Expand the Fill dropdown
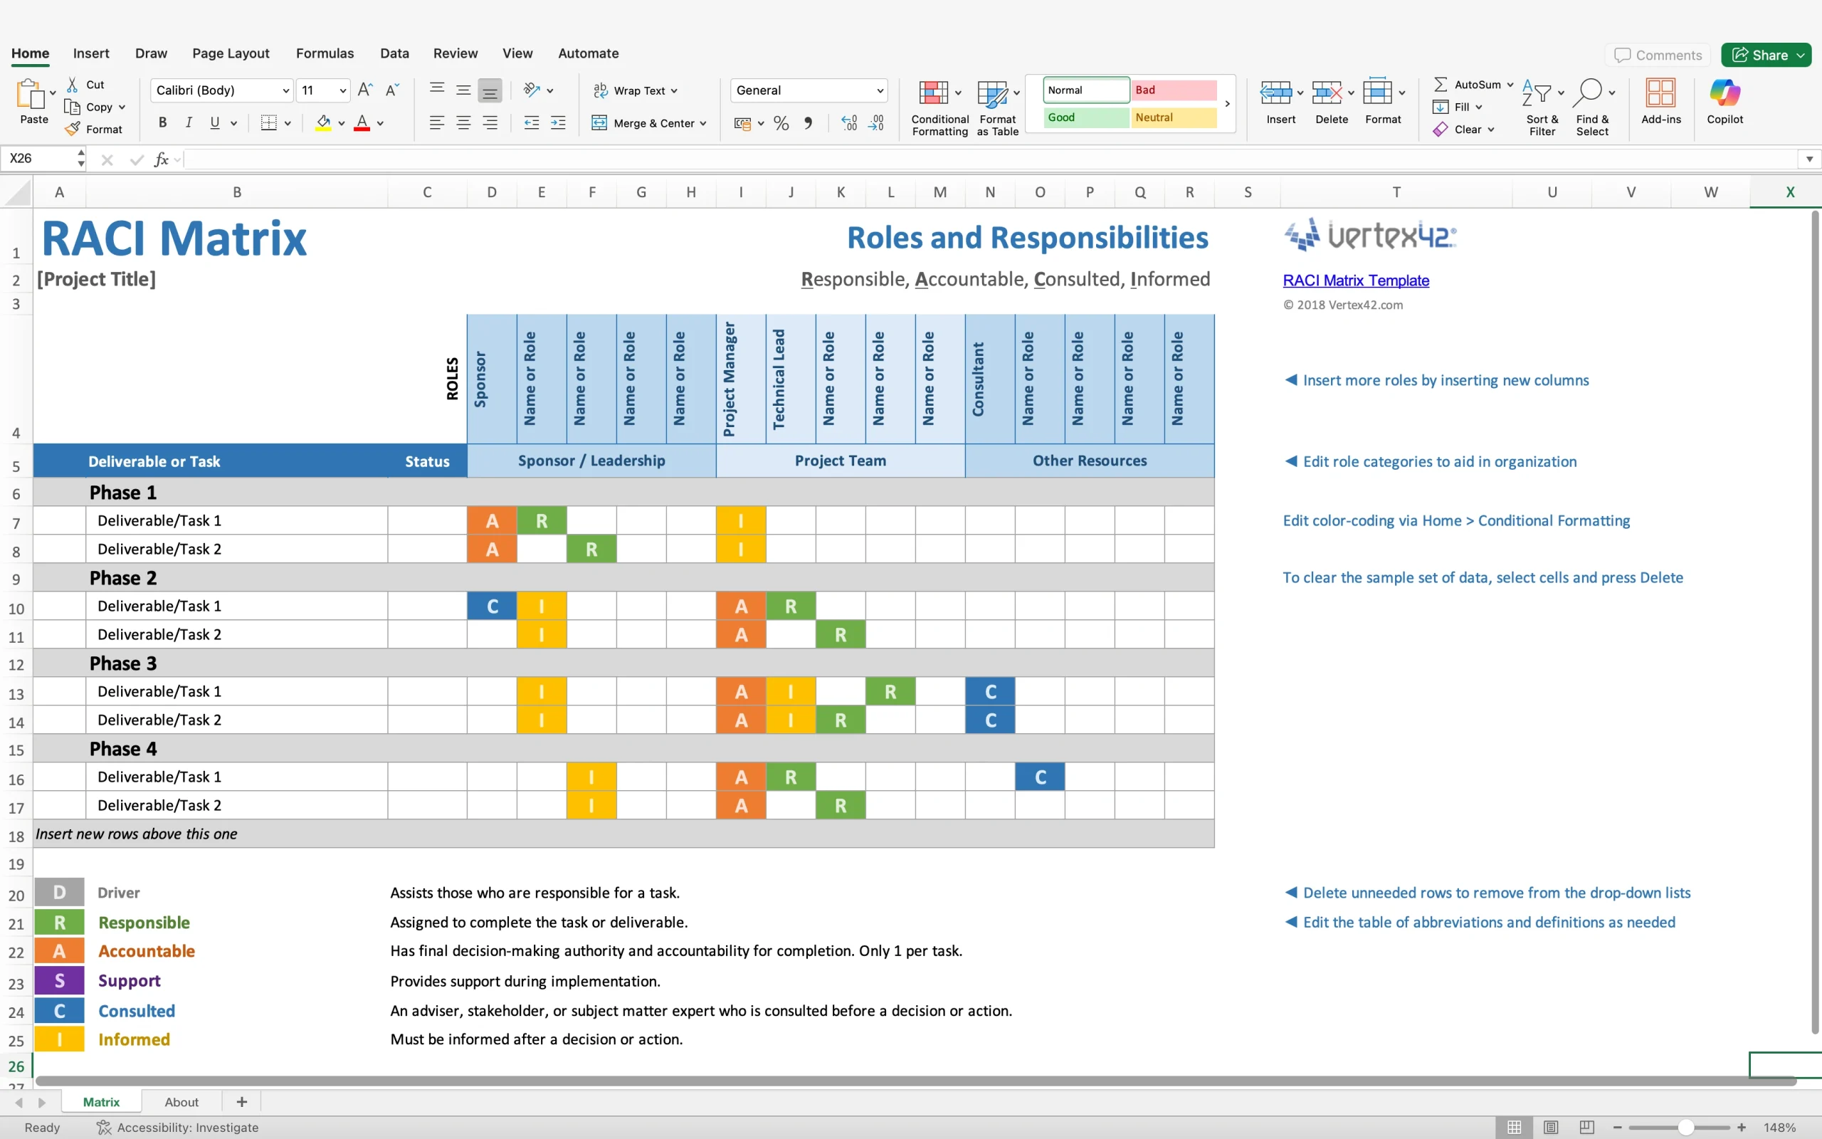Image resolution: width=1822 pixels, height=1139 pixels. [x=1479, y=107]
